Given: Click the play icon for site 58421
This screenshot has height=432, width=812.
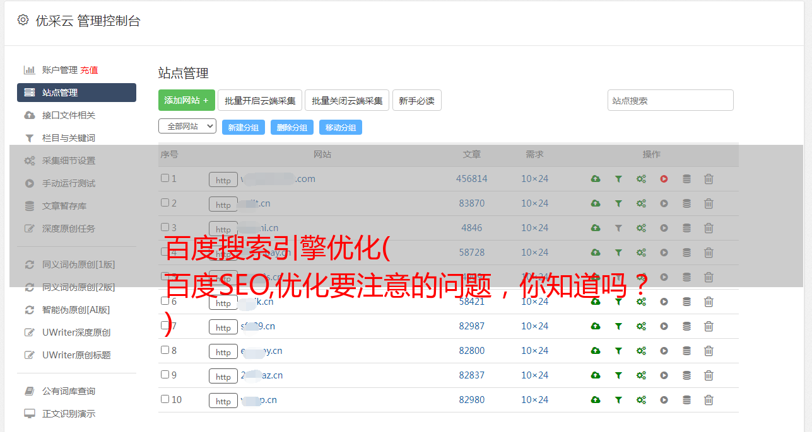Looking at the screenshot, I should pyautogui.click(x=664, y=302).
